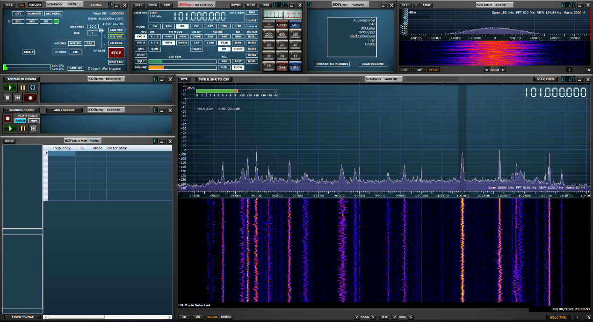Pause playback in the Recorder panel

22,88
